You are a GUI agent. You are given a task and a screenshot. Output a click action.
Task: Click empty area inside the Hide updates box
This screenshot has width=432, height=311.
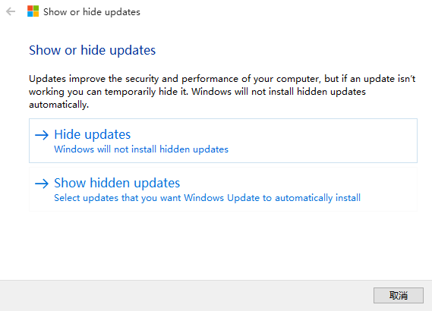coord(323,140)
